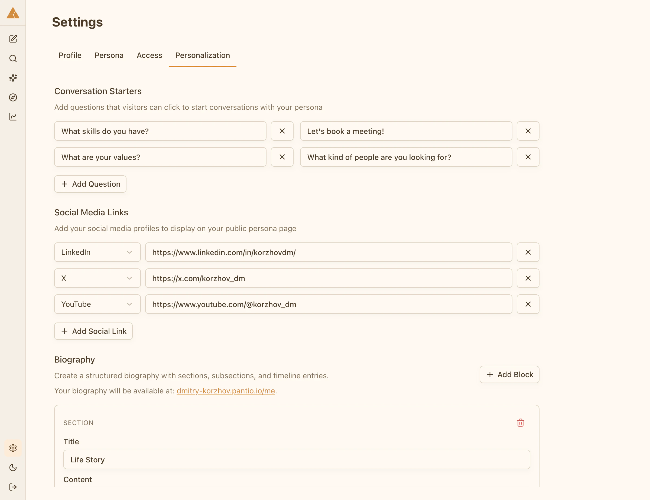Screen dimensions: 650x500
Task: Switch to the Access tab
Action: point(149,55)
